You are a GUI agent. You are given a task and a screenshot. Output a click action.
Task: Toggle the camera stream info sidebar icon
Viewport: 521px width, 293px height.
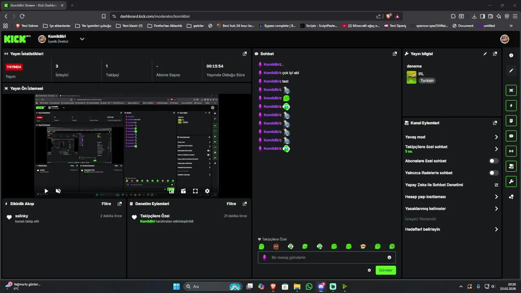click(511, 166)
